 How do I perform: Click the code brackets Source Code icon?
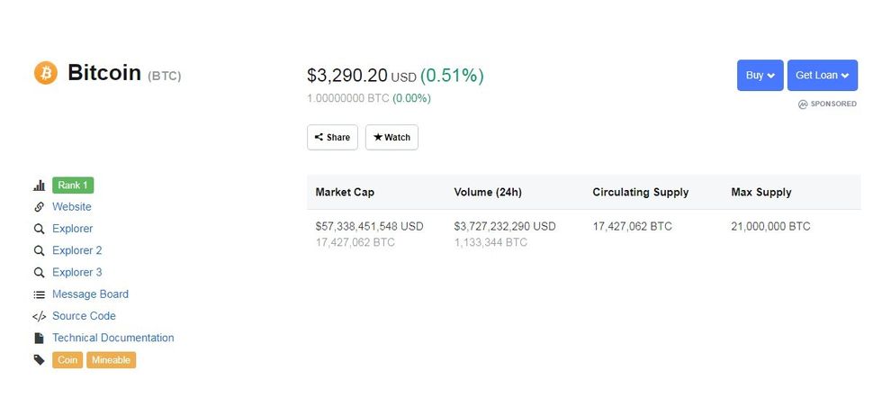click(39, 316)
